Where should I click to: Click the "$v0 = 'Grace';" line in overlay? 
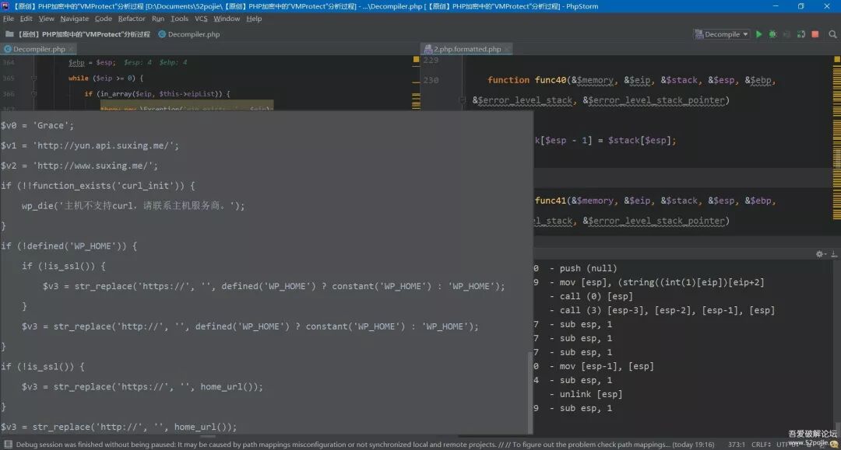[x=37, y=126]
